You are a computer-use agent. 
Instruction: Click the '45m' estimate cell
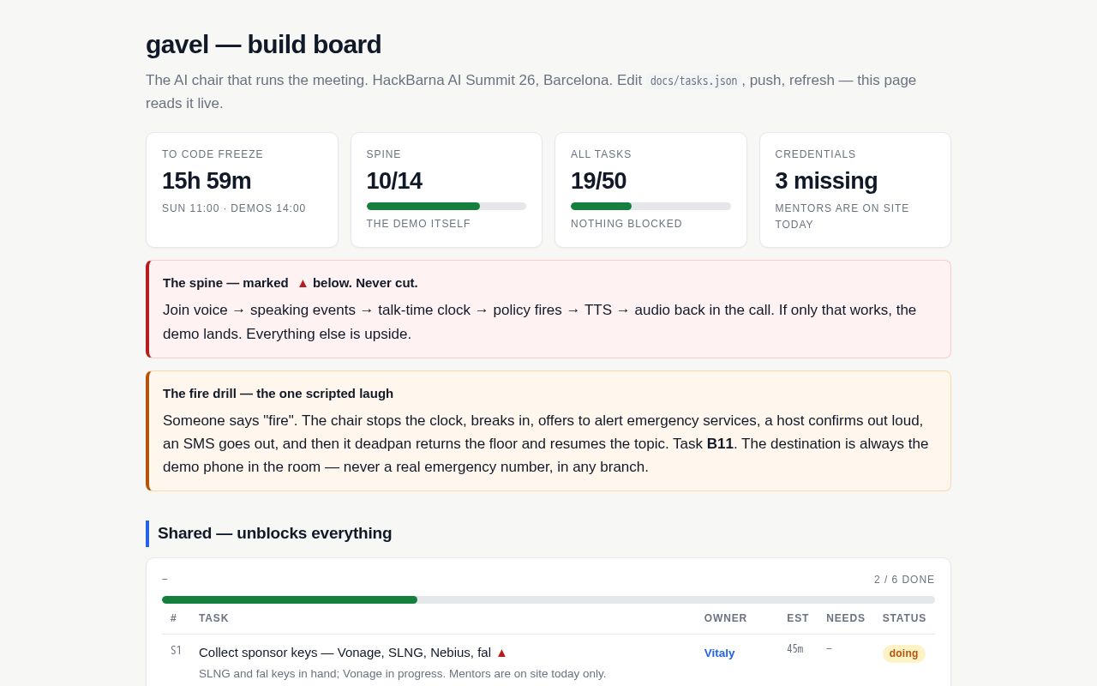point(794,649)
